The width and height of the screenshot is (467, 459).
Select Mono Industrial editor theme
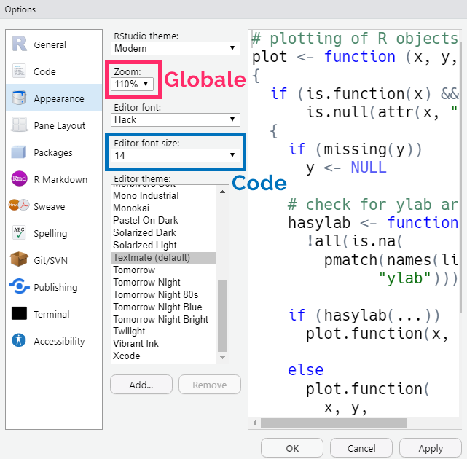[163, 196]
